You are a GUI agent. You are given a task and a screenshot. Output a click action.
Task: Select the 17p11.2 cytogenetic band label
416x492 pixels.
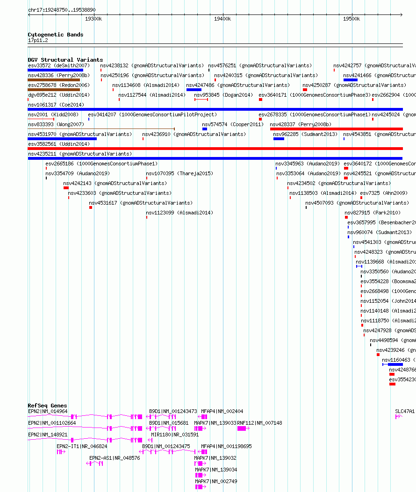pos(38,40)
